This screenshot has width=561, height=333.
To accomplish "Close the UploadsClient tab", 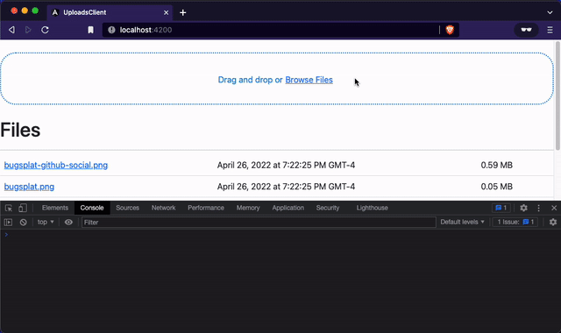I will 166,12.
